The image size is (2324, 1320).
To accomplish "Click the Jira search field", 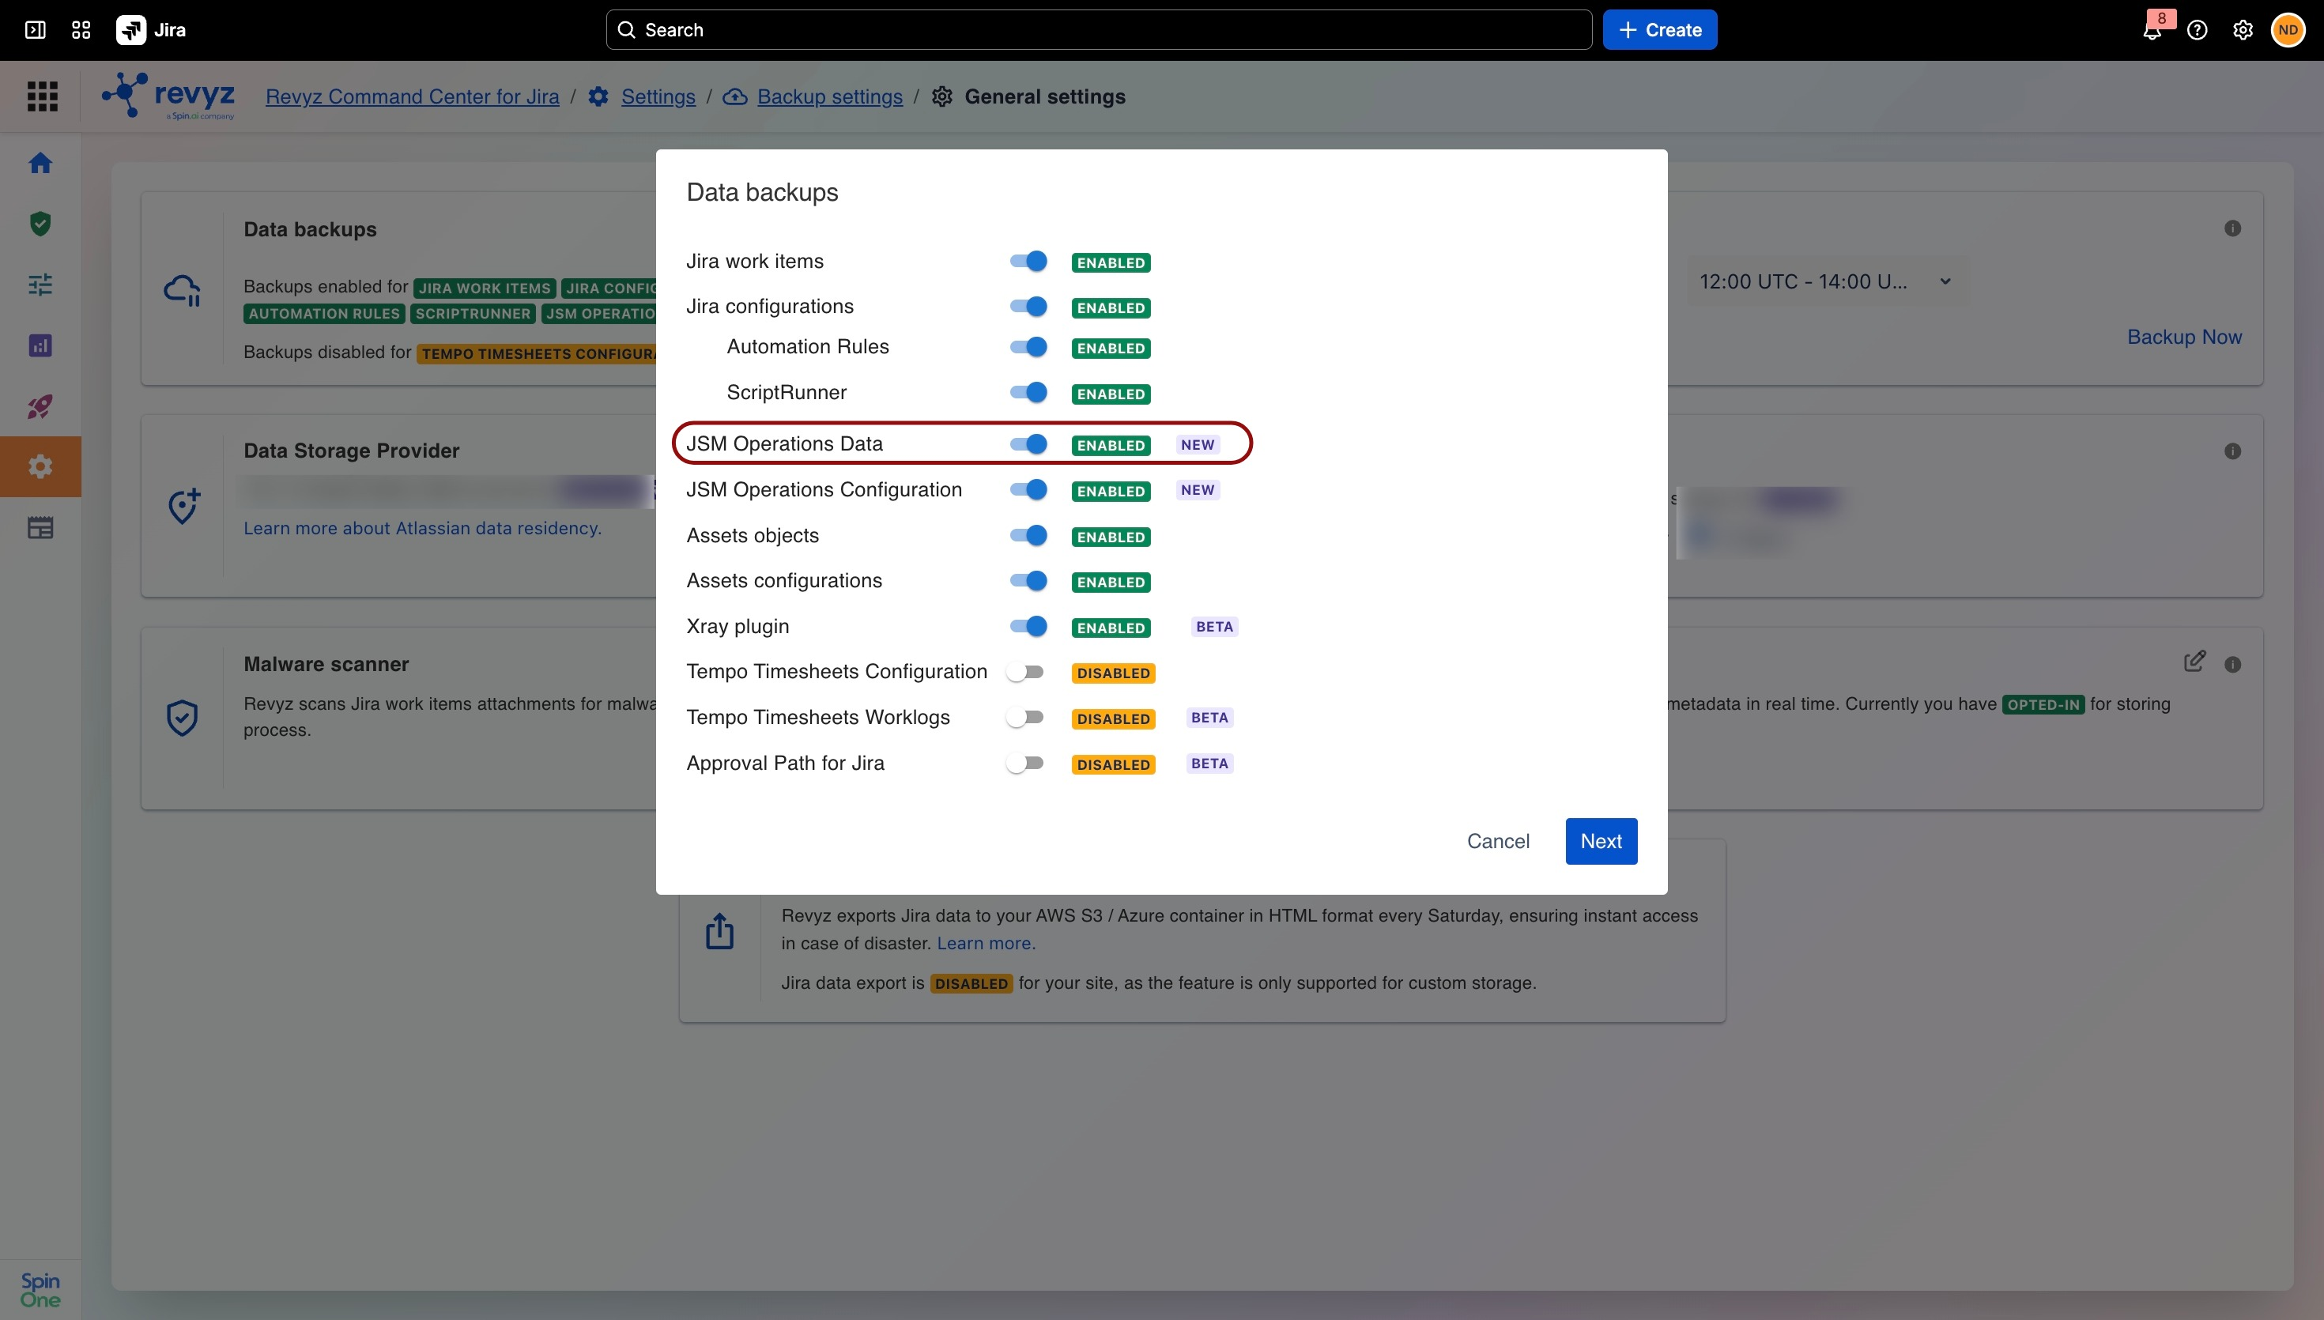I will click(1099, 30).
